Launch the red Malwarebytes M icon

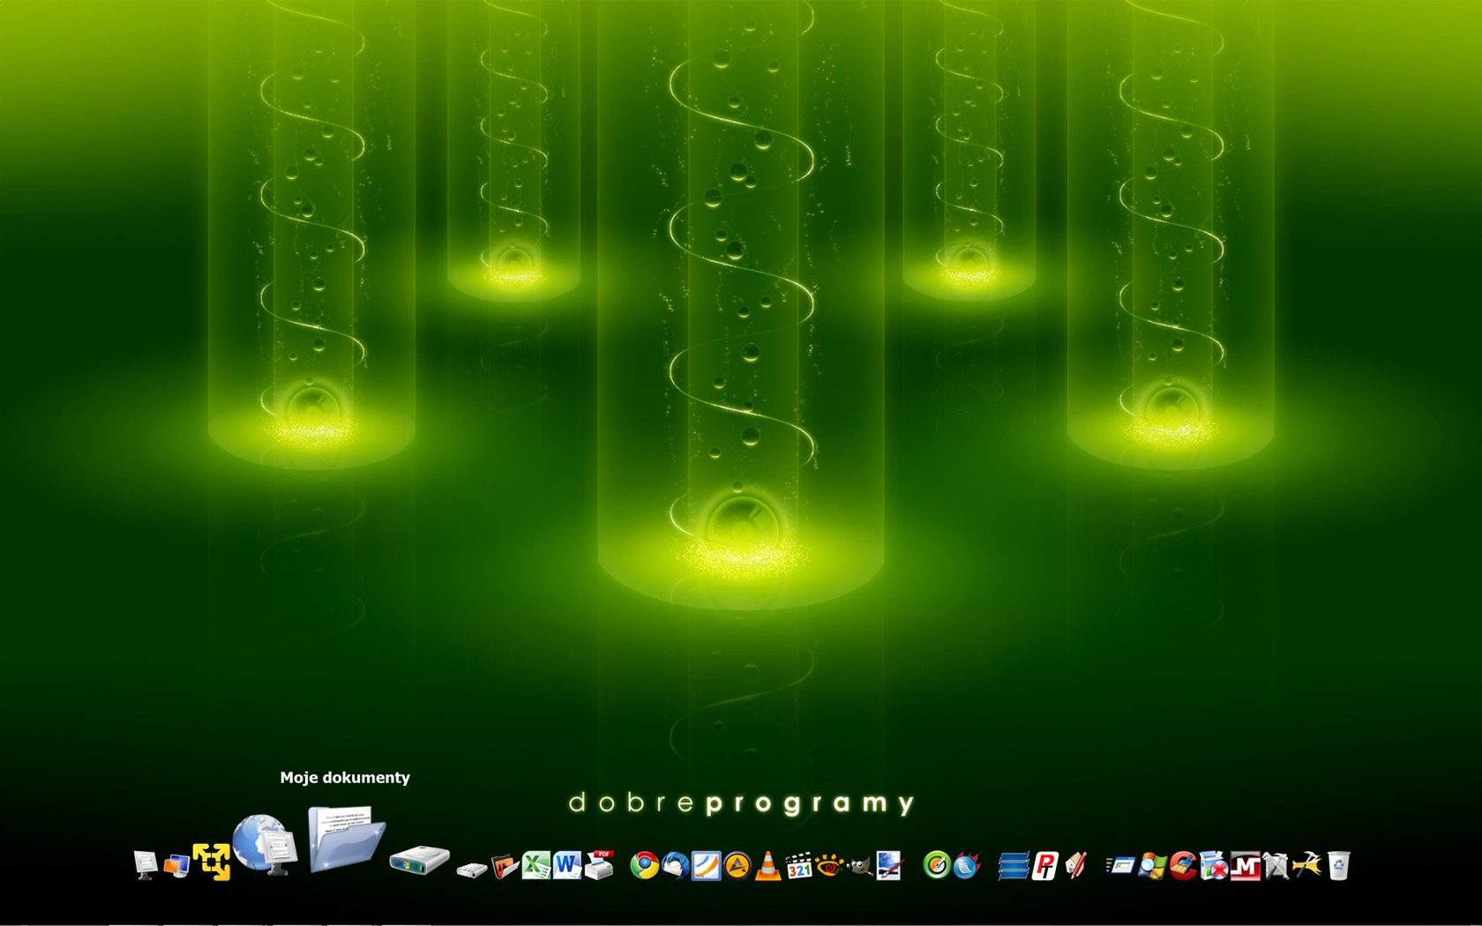pos(1245,867)
